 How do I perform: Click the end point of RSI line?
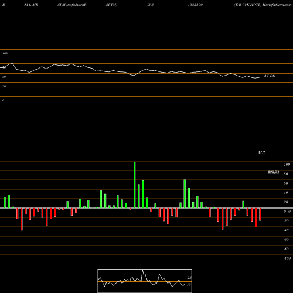260,77
